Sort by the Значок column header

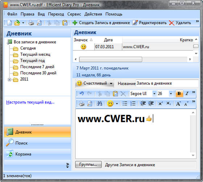pos(83,40)
